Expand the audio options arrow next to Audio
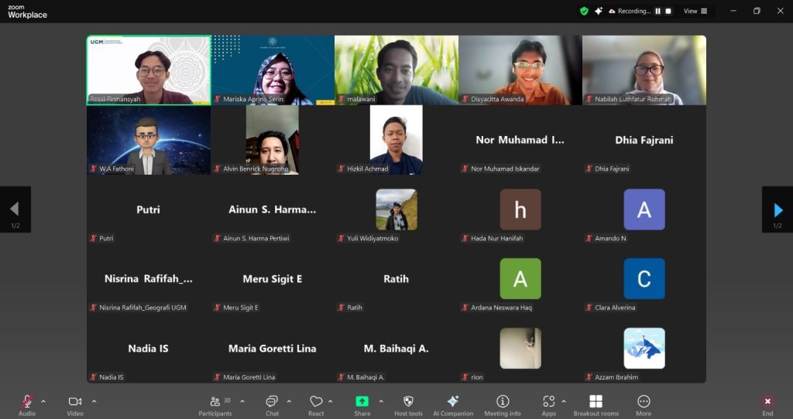 [43, 401]
